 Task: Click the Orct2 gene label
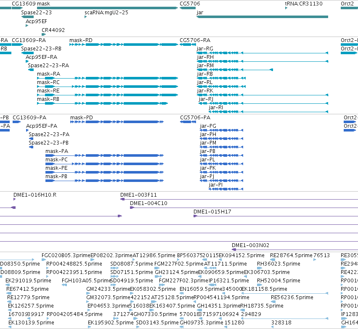[x=347, y=4]
